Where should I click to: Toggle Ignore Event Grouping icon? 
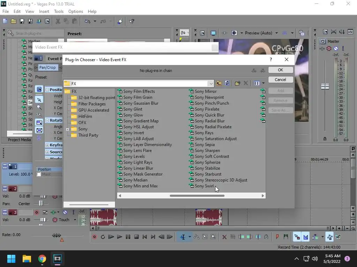point(338,237)
